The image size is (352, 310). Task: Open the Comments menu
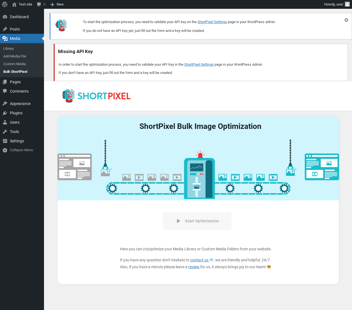click(22, 91)
